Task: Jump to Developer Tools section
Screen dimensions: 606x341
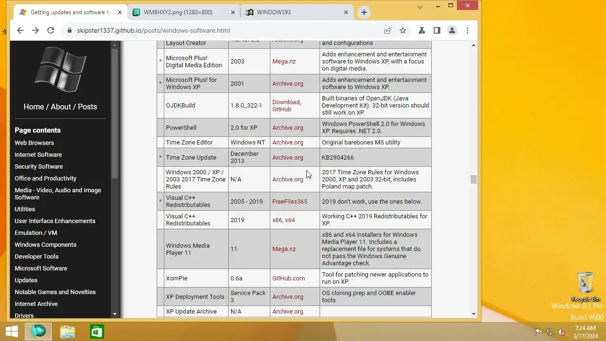Action: (x=36, y=256)
